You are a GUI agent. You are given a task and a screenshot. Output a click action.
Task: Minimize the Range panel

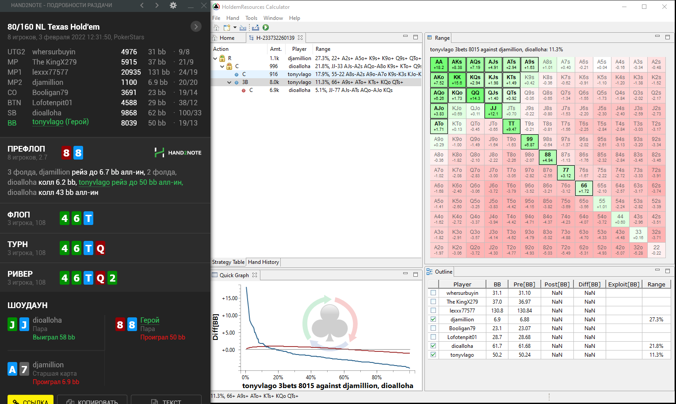click(657, 37)
